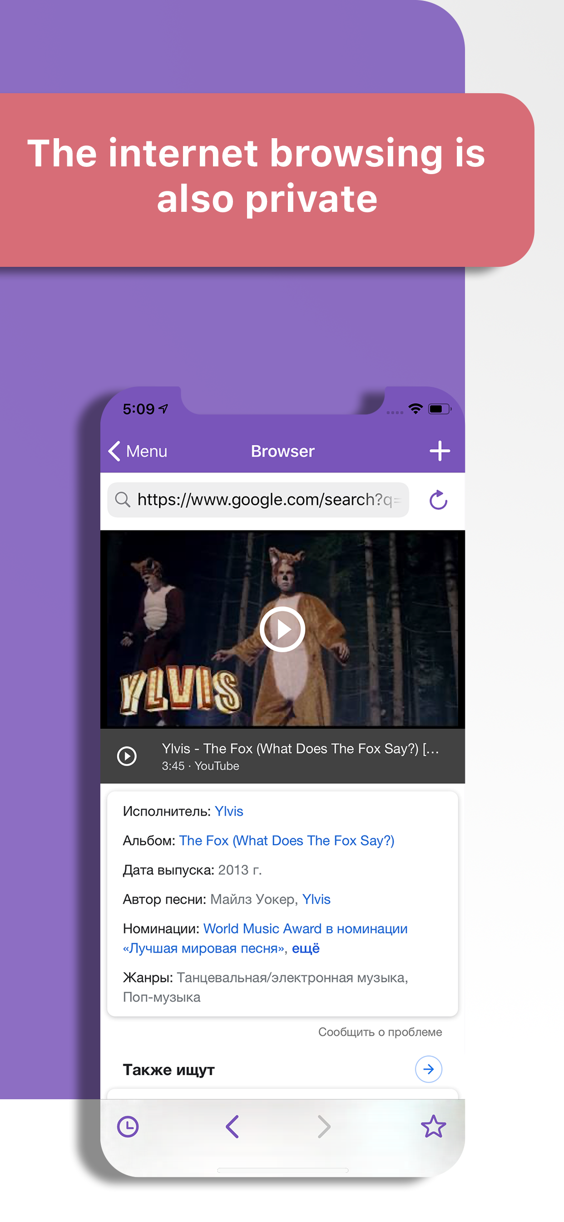This screenshot has height=1222, width=564.
Task: Add a new browser tab with plus icon
Action: pos(440,451)
